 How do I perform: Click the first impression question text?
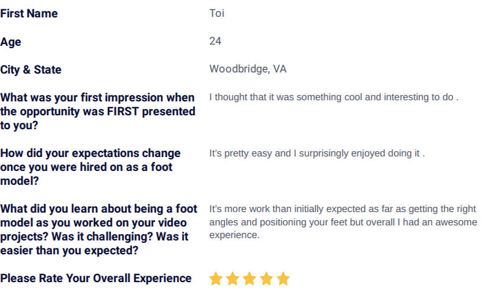coord(98,111)
